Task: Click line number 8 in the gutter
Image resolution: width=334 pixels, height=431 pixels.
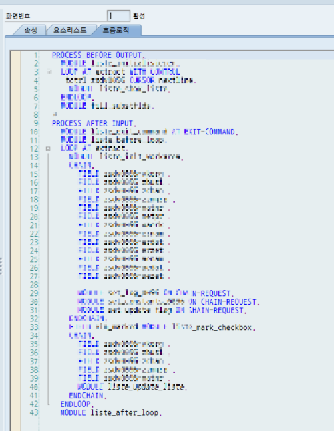Action: tap(36, 115)
